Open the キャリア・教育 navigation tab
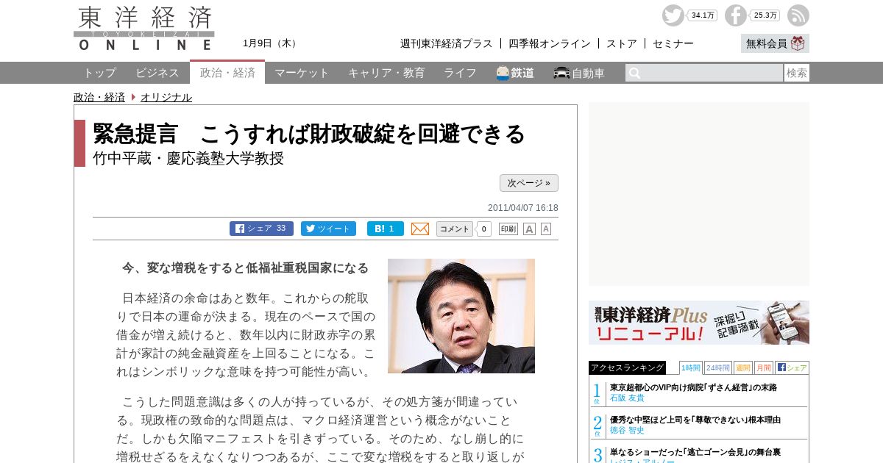883x463 pixels. point(386,73)
